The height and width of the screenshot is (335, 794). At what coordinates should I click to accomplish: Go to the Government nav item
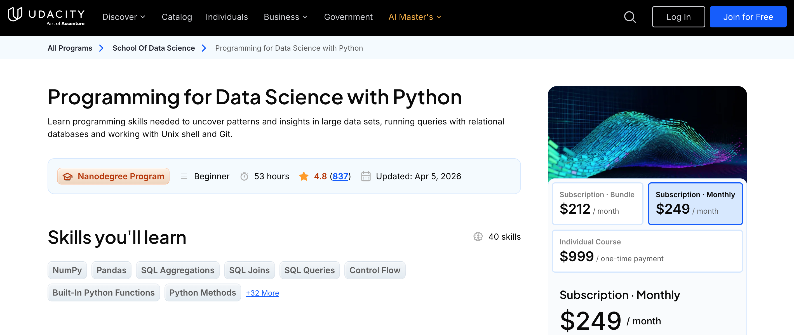tap(348, 17)
